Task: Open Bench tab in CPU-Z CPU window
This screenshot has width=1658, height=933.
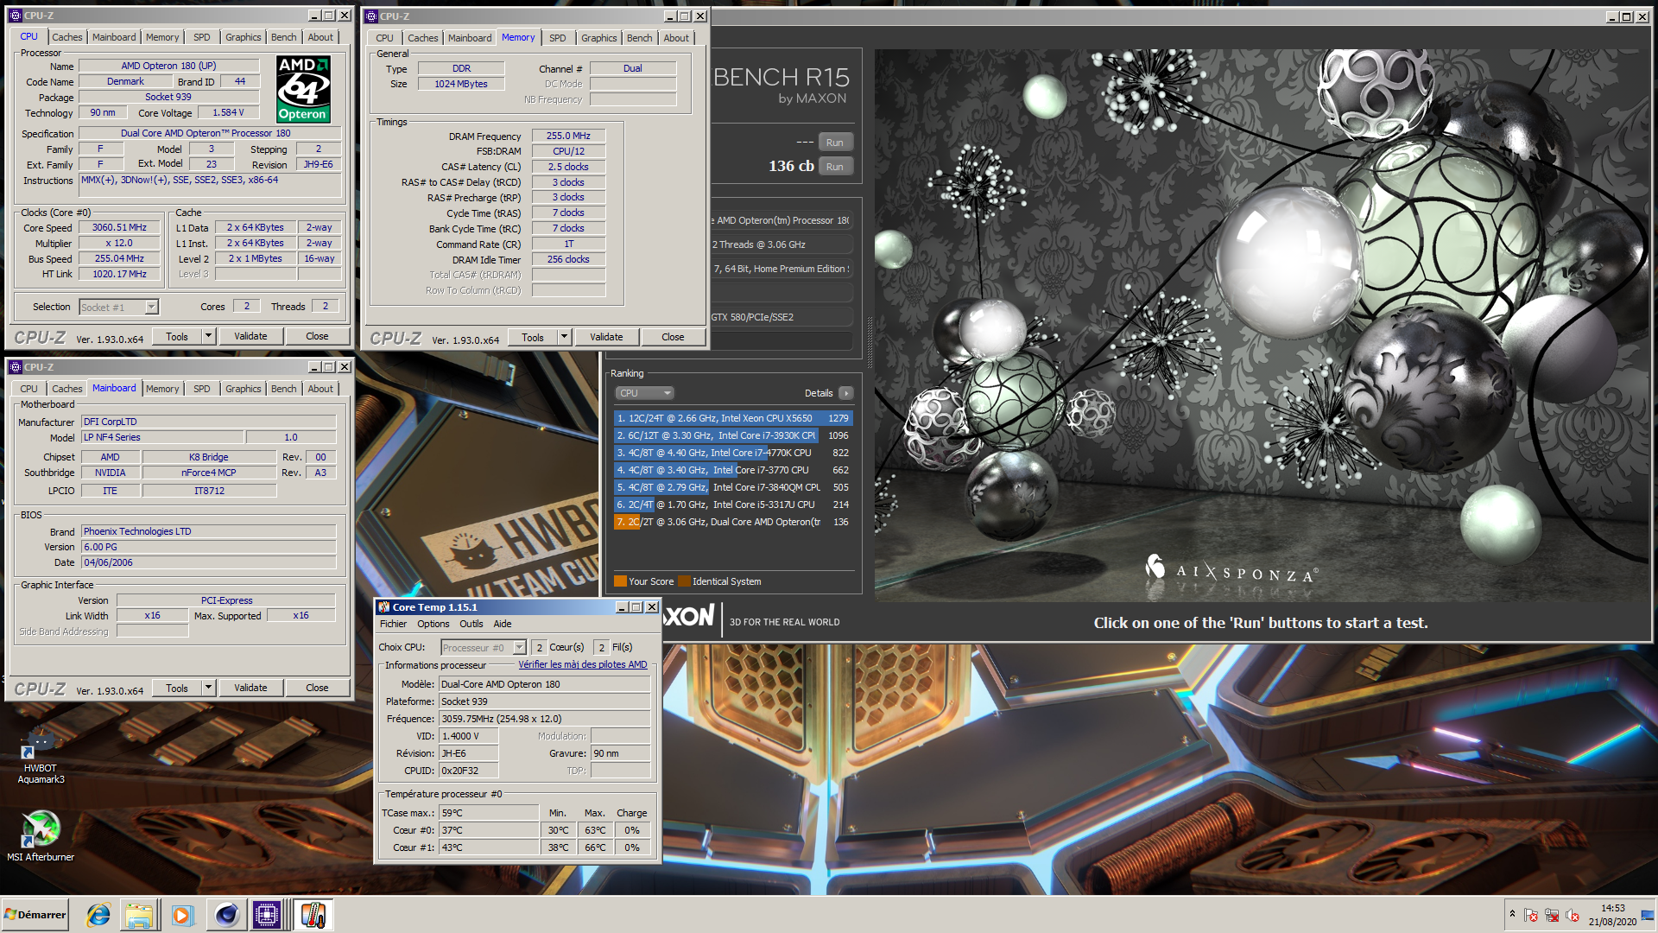Action: (x=284, y=37)
